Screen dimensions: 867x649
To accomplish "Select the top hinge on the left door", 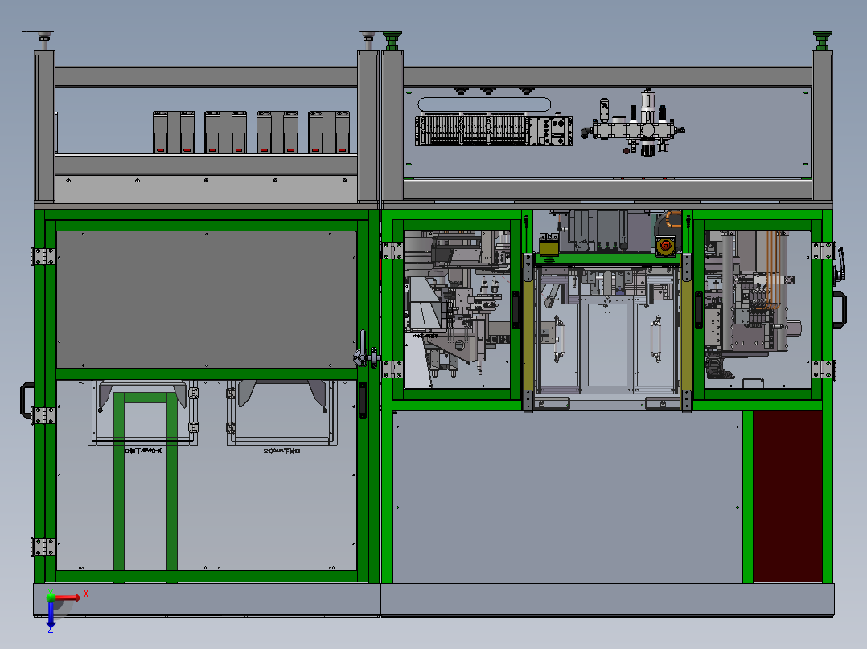I will (x=43, y=256).
